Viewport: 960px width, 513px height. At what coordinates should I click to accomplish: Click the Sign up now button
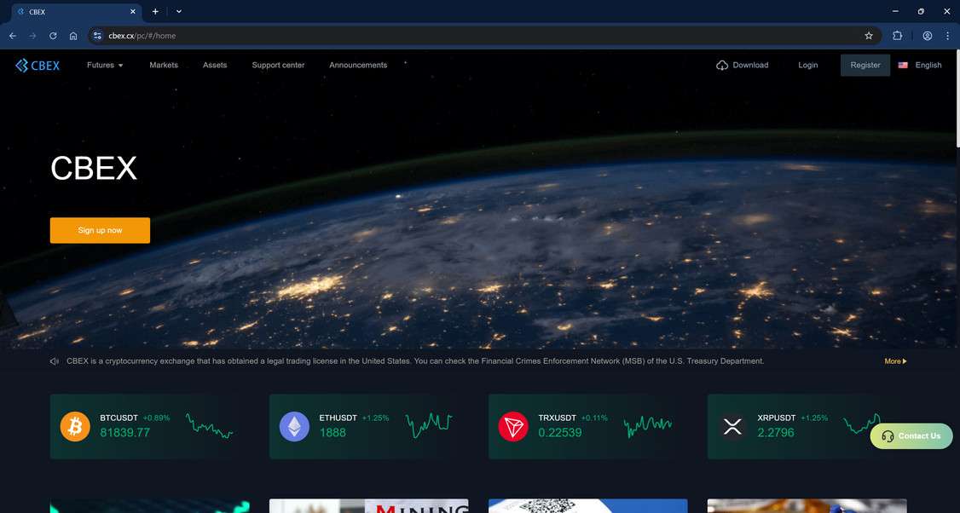pos(100,230)
